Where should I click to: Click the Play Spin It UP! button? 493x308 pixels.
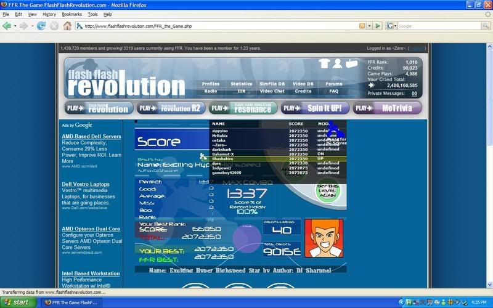click(x=316, y=108)
